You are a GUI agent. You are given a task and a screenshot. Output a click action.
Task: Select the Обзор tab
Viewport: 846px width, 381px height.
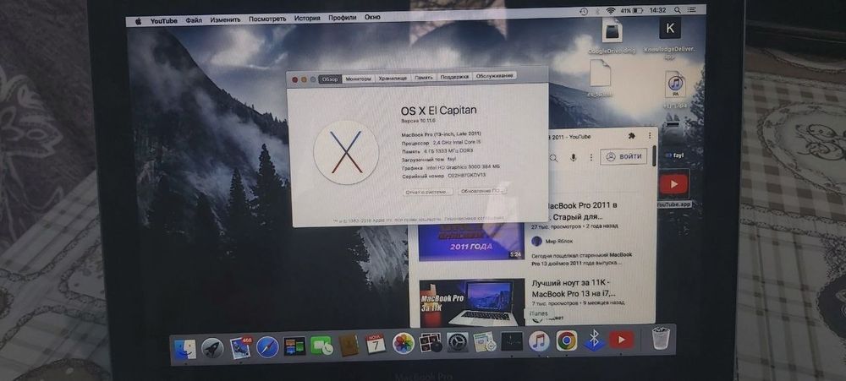330,79
